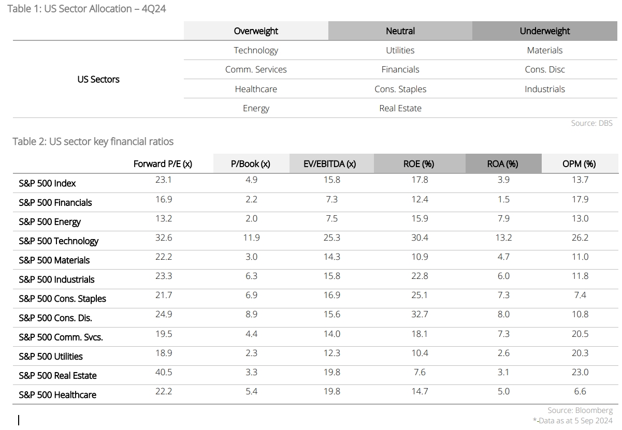Click the ROA (%) column header
Screen dimensions: 622x430
pyautogui.click(x=503, y=164)
